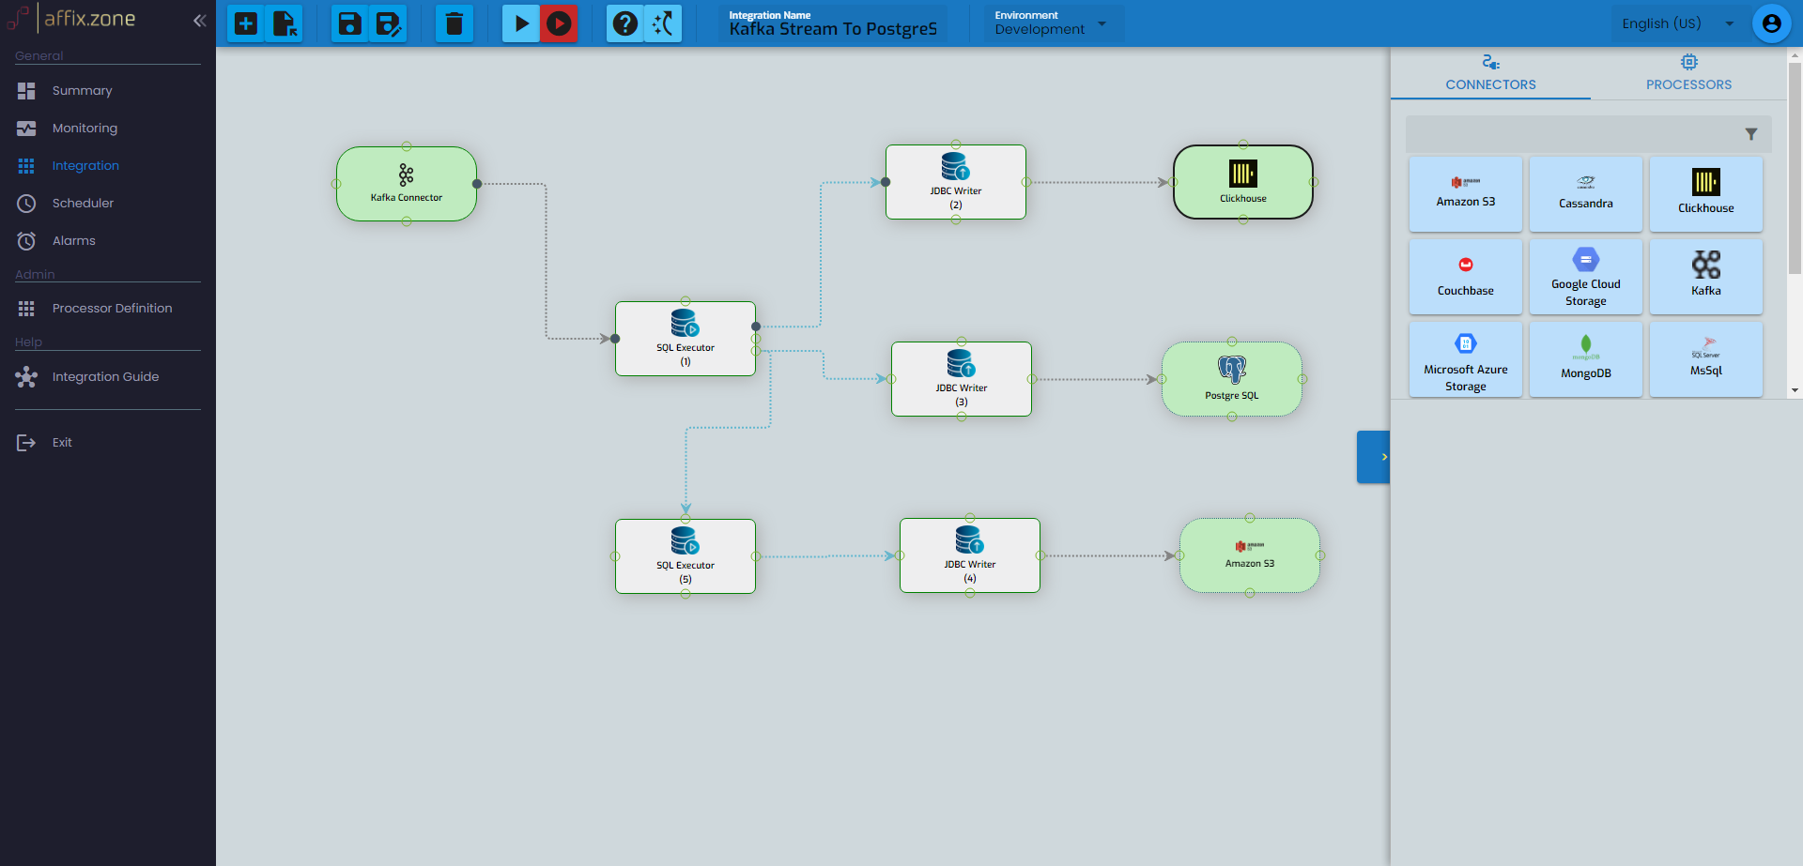Click the red circled play button
1803x866 pixels.
pos(559,23)
